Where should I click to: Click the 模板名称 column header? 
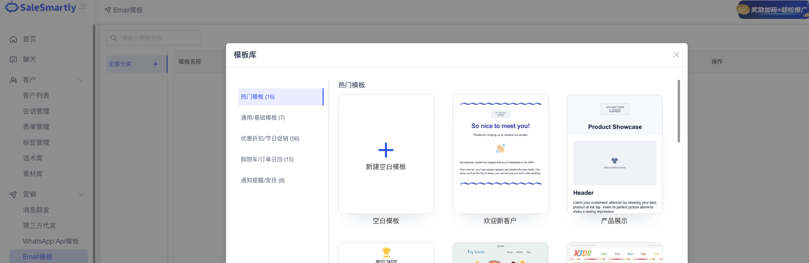[x=190, y=62]
